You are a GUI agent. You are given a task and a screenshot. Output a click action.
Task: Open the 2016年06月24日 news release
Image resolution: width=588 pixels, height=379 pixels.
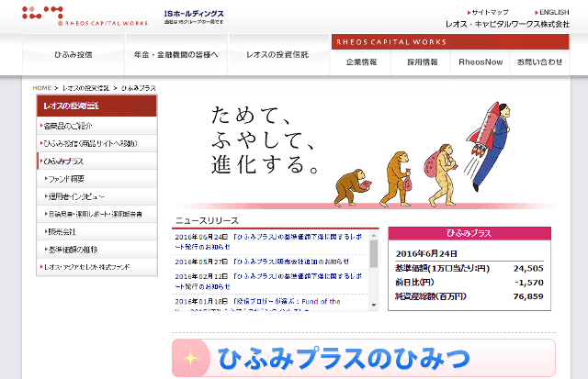268,241
